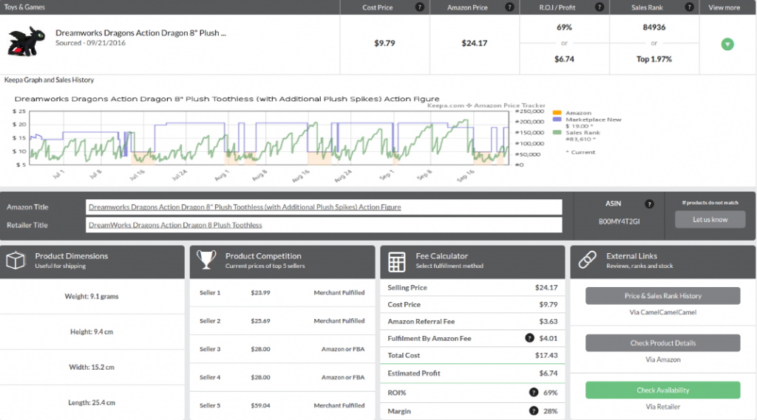
Task: Click the 84936 sales rank number
Action: click(654, 27)
